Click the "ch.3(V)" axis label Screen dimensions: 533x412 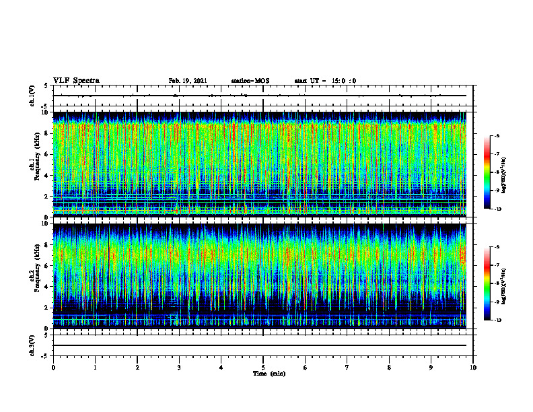point(32,345)
